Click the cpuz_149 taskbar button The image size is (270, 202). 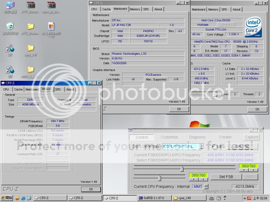[x=189, y=198]
